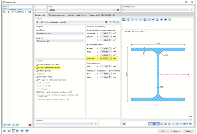
Task: Click the Přiřadit prutům č. field
Action: [156, 10]
